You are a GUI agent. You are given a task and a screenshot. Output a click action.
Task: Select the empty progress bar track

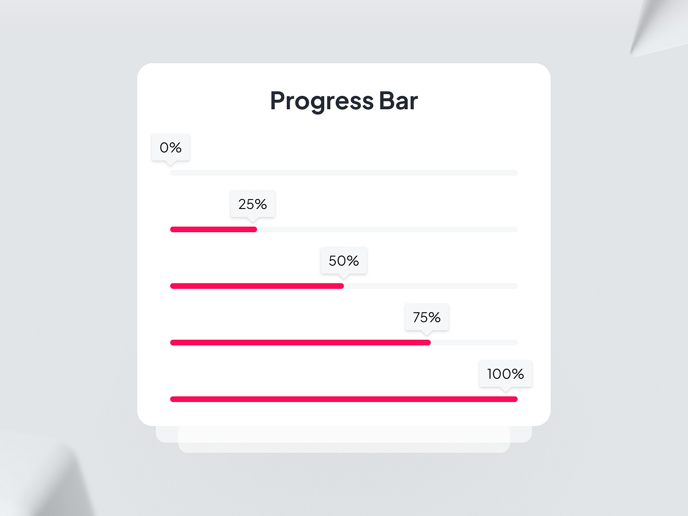pos(344,173)
